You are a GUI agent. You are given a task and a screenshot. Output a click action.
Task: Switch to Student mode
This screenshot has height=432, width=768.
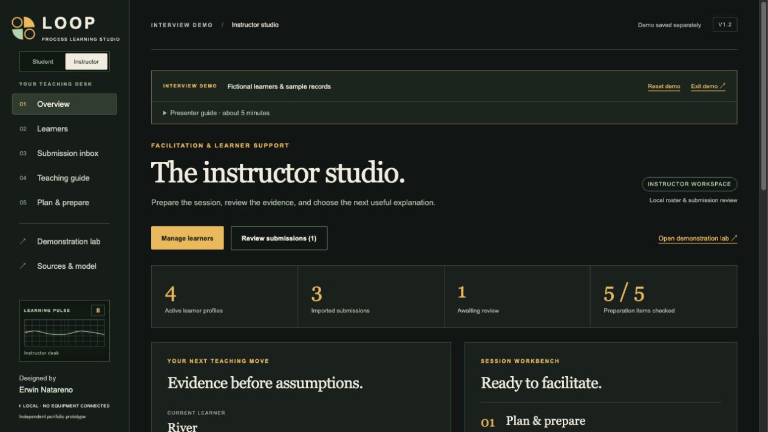coord(42,62)
